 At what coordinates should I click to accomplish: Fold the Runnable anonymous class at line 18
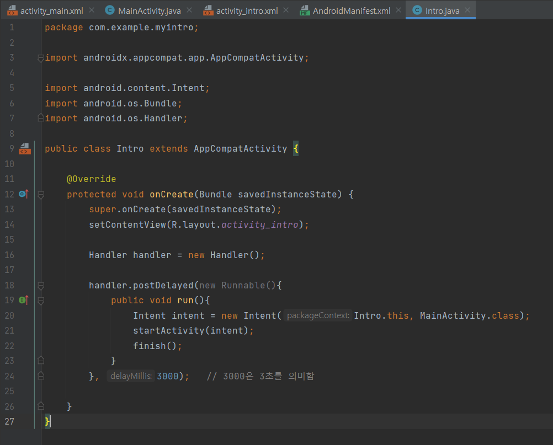click(40, 286)
